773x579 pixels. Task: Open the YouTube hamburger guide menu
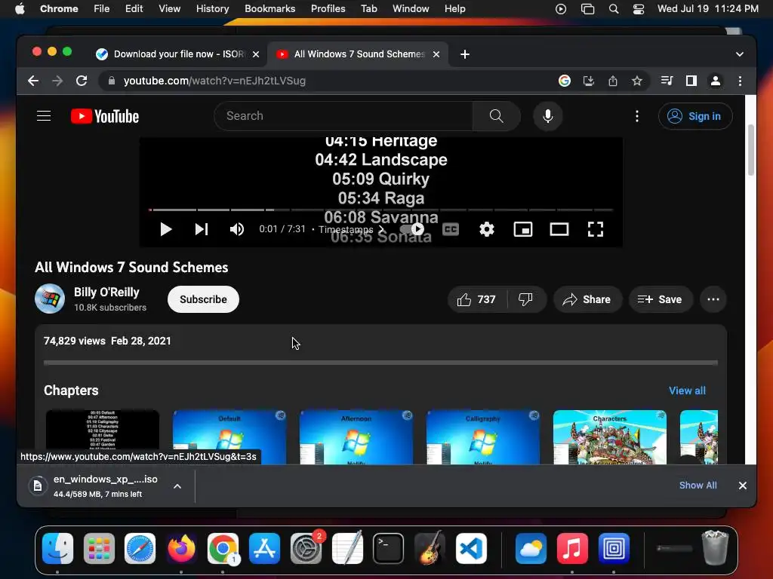tap(44, 116)
